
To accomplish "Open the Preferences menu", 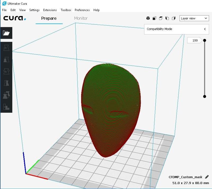I will (82, 10).
